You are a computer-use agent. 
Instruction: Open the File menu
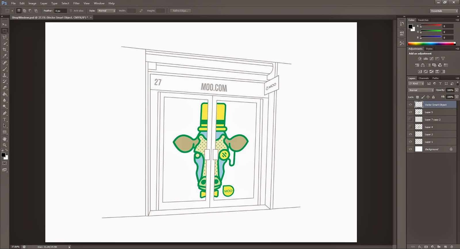pos(14,3)
